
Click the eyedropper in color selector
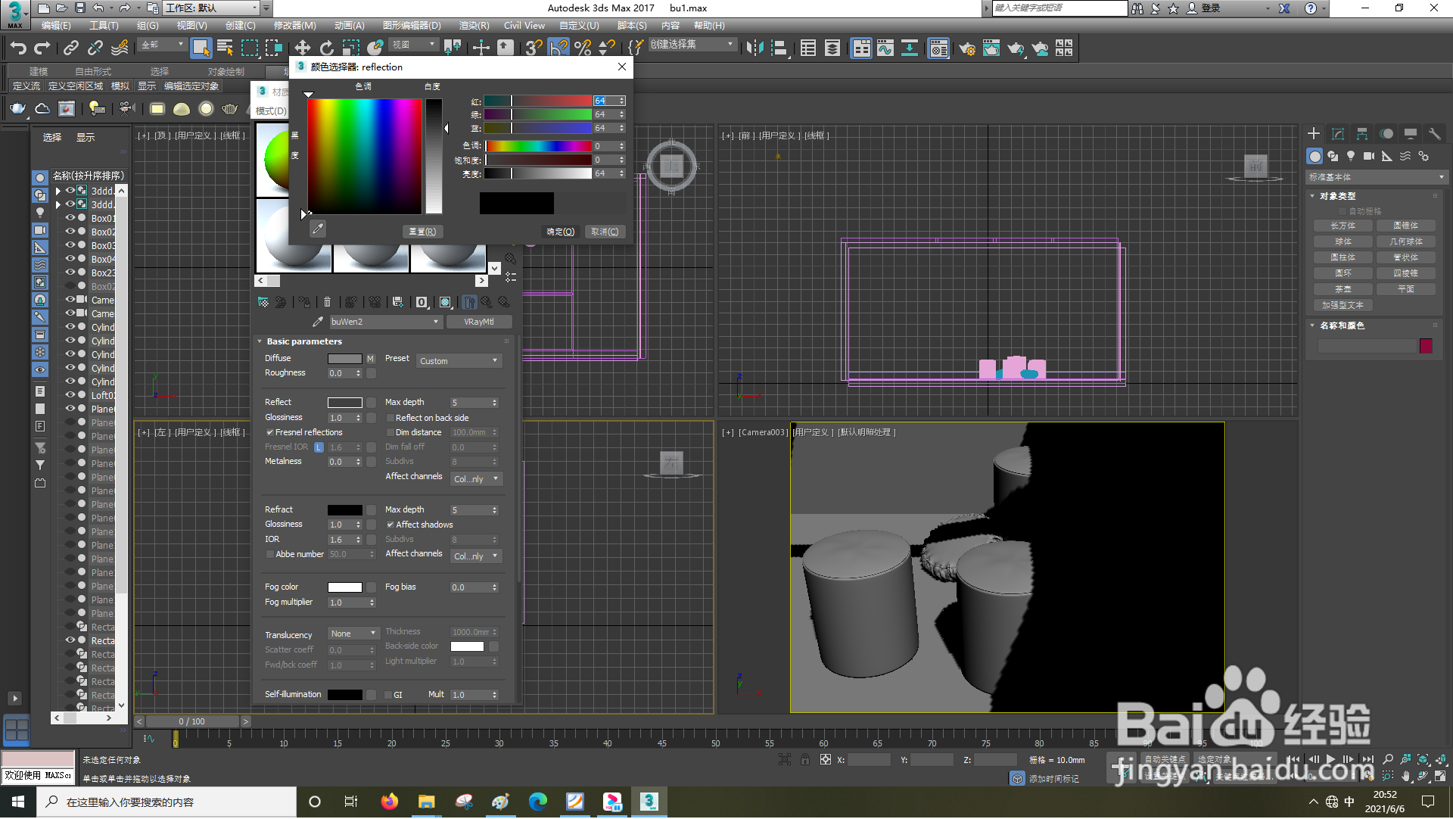[318, 229]
